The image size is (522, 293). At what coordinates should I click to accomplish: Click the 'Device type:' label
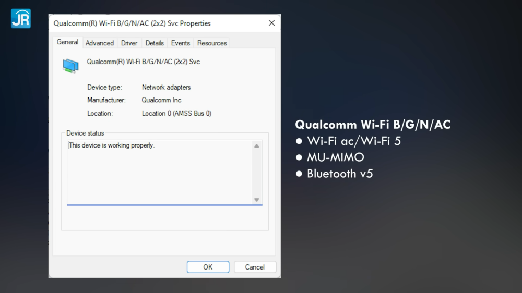(104, 88)
